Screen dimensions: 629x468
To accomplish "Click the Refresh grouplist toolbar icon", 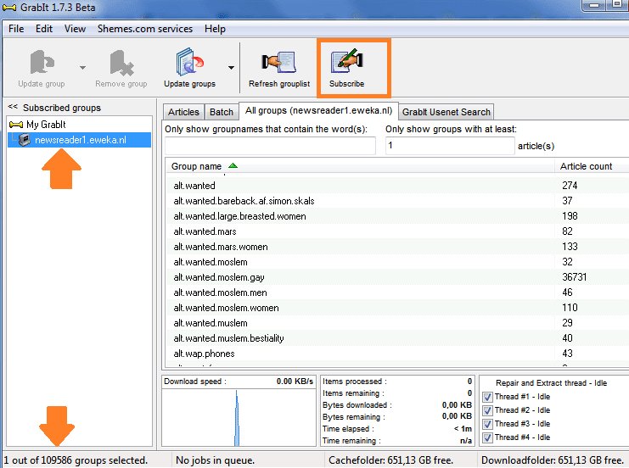I will (278, 63).
